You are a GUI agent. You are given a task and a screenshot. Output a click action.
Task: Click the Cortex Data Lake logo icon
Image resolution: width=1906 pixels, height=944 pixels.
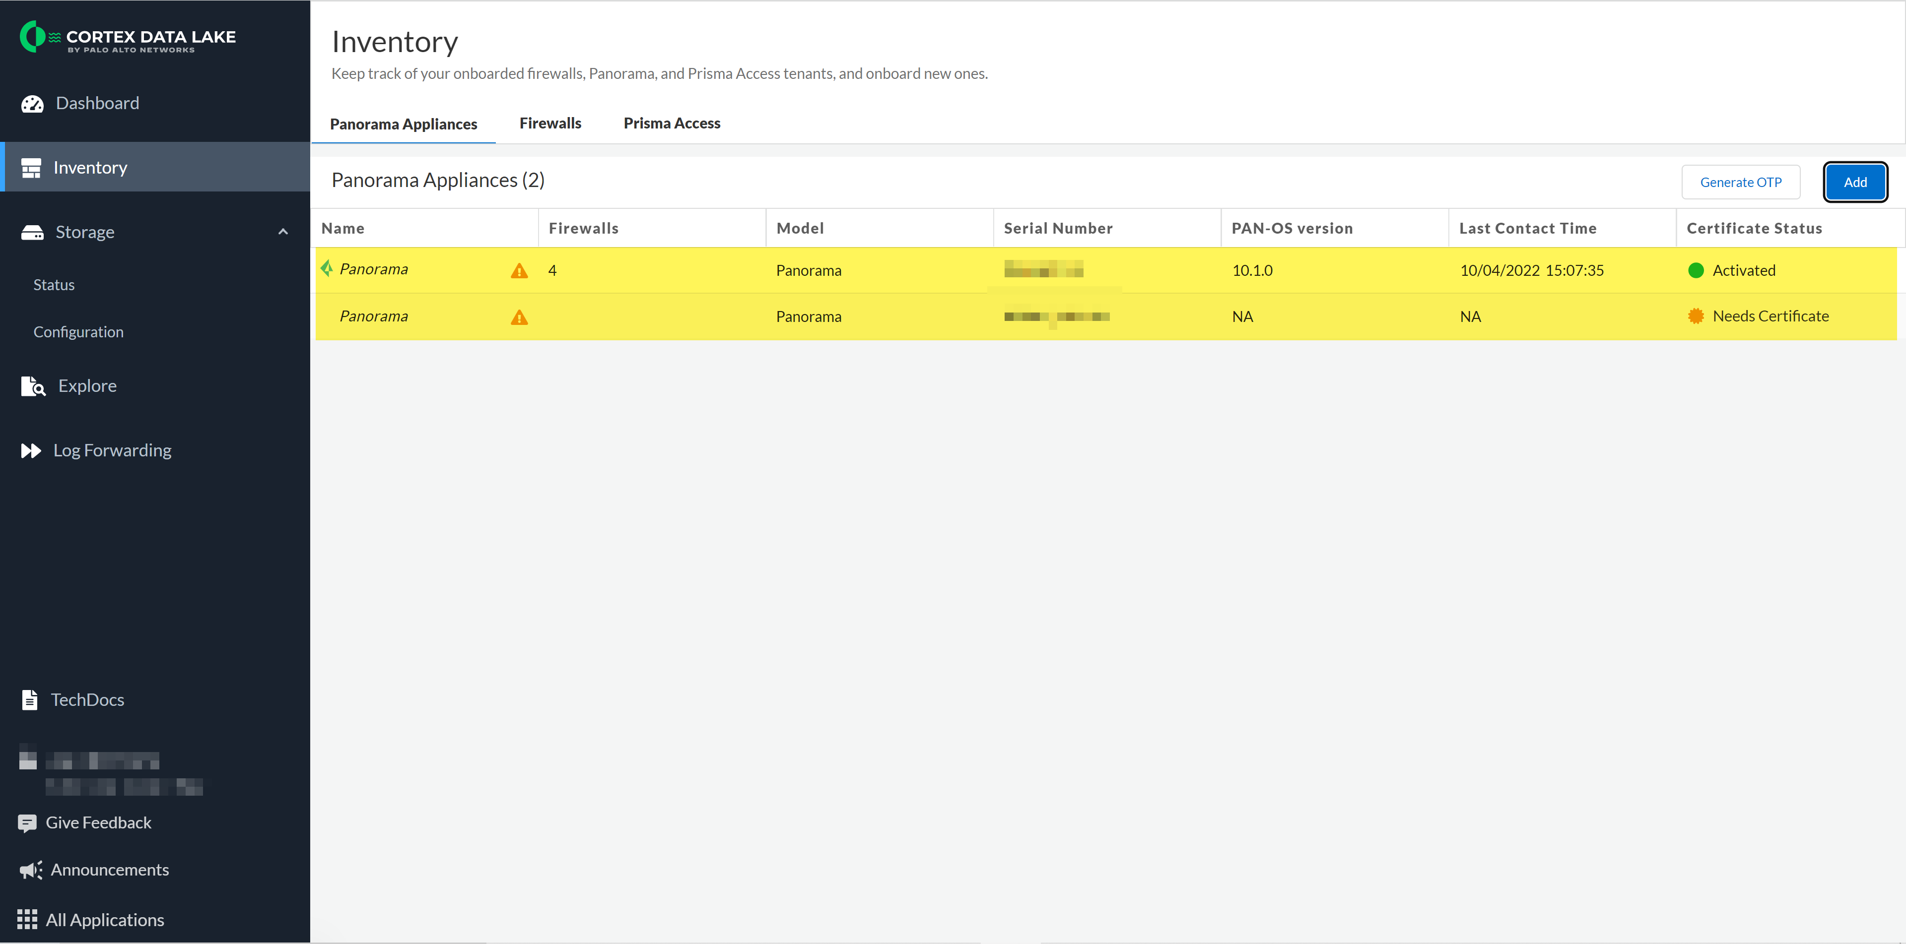[33, 37]
